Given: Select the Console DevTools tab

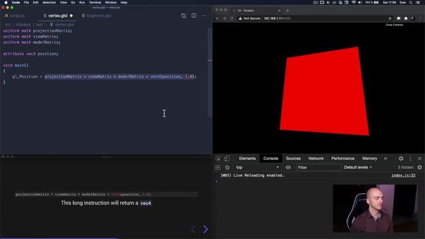Looking at the screenshot, I should click(270, 159).
